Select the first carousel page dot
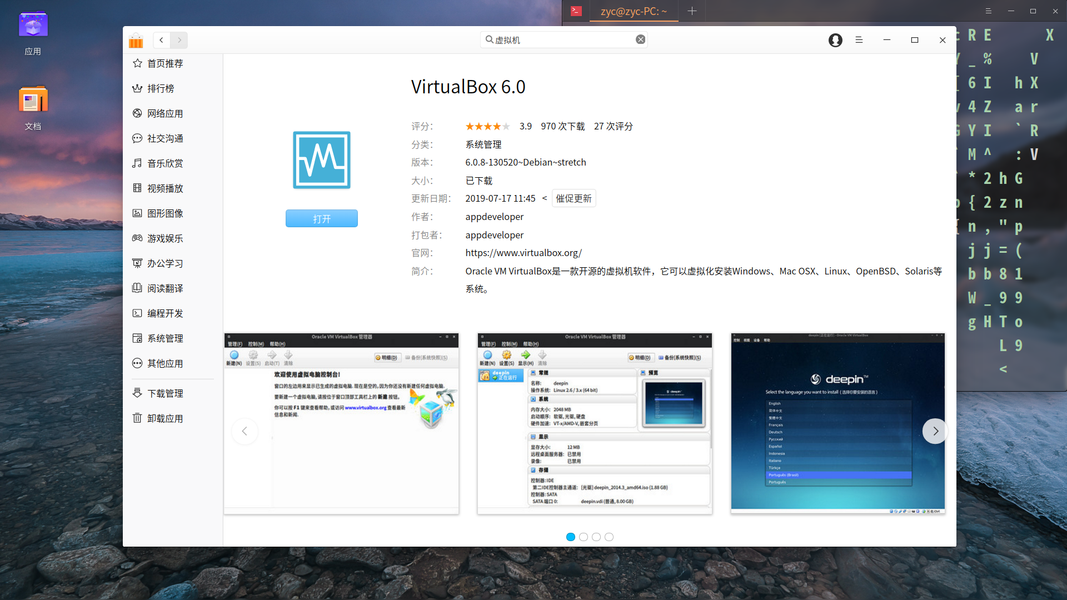The image size is (1067, 600). click(571, 537)
